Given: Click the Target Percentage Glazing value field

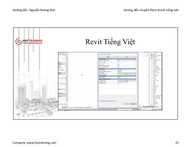Looking at the screenshot, I should [127, 60].
